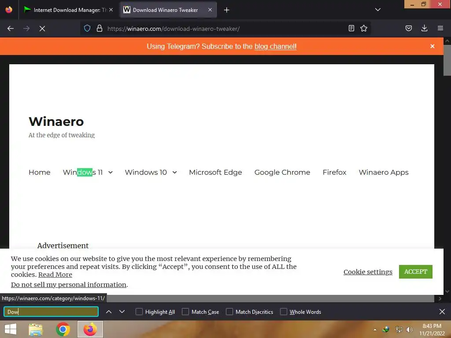Dismiss the orange Telegram banner
This screenshot has height=338, width=451.
click(433, 46)
